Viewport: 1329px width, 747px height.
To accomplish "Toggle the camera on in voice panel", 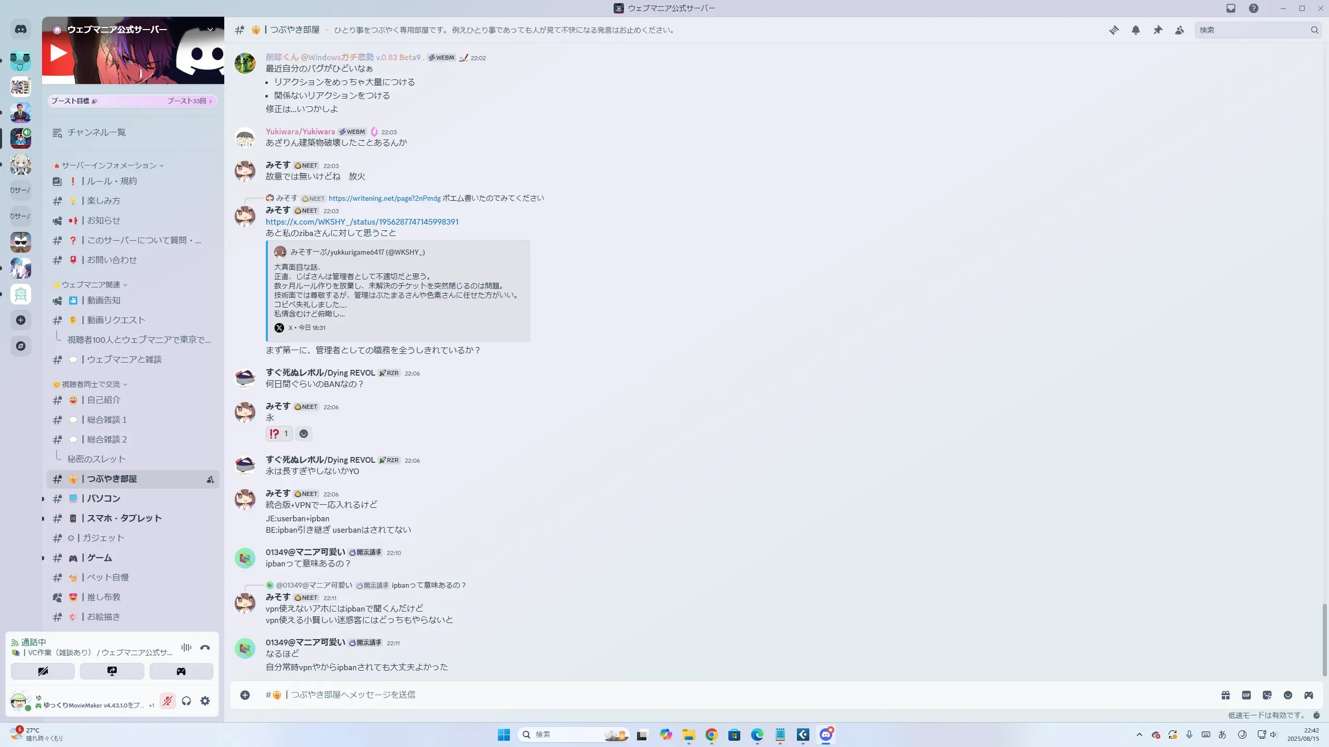I will pos(43,671).
